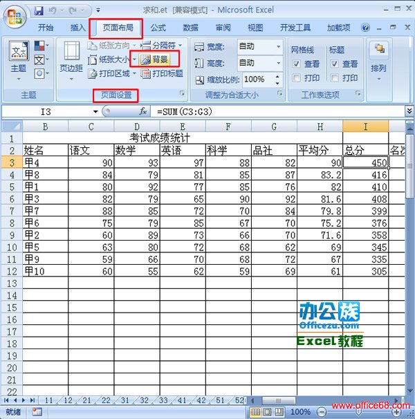Click Orientation (纸张方向) option
This screenshot has width=415, height=419.
(x=112, y=46)
